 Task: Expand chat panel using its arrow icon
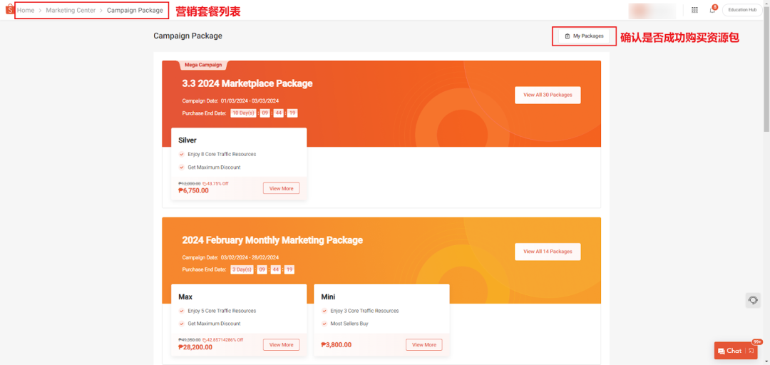(751, 351)
